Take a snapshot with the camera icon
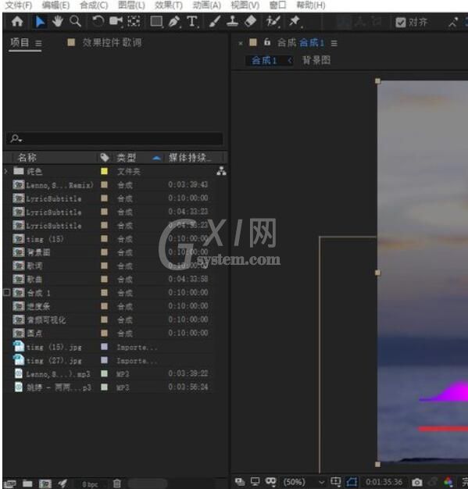The image size is (468, 489). (417, 482)
